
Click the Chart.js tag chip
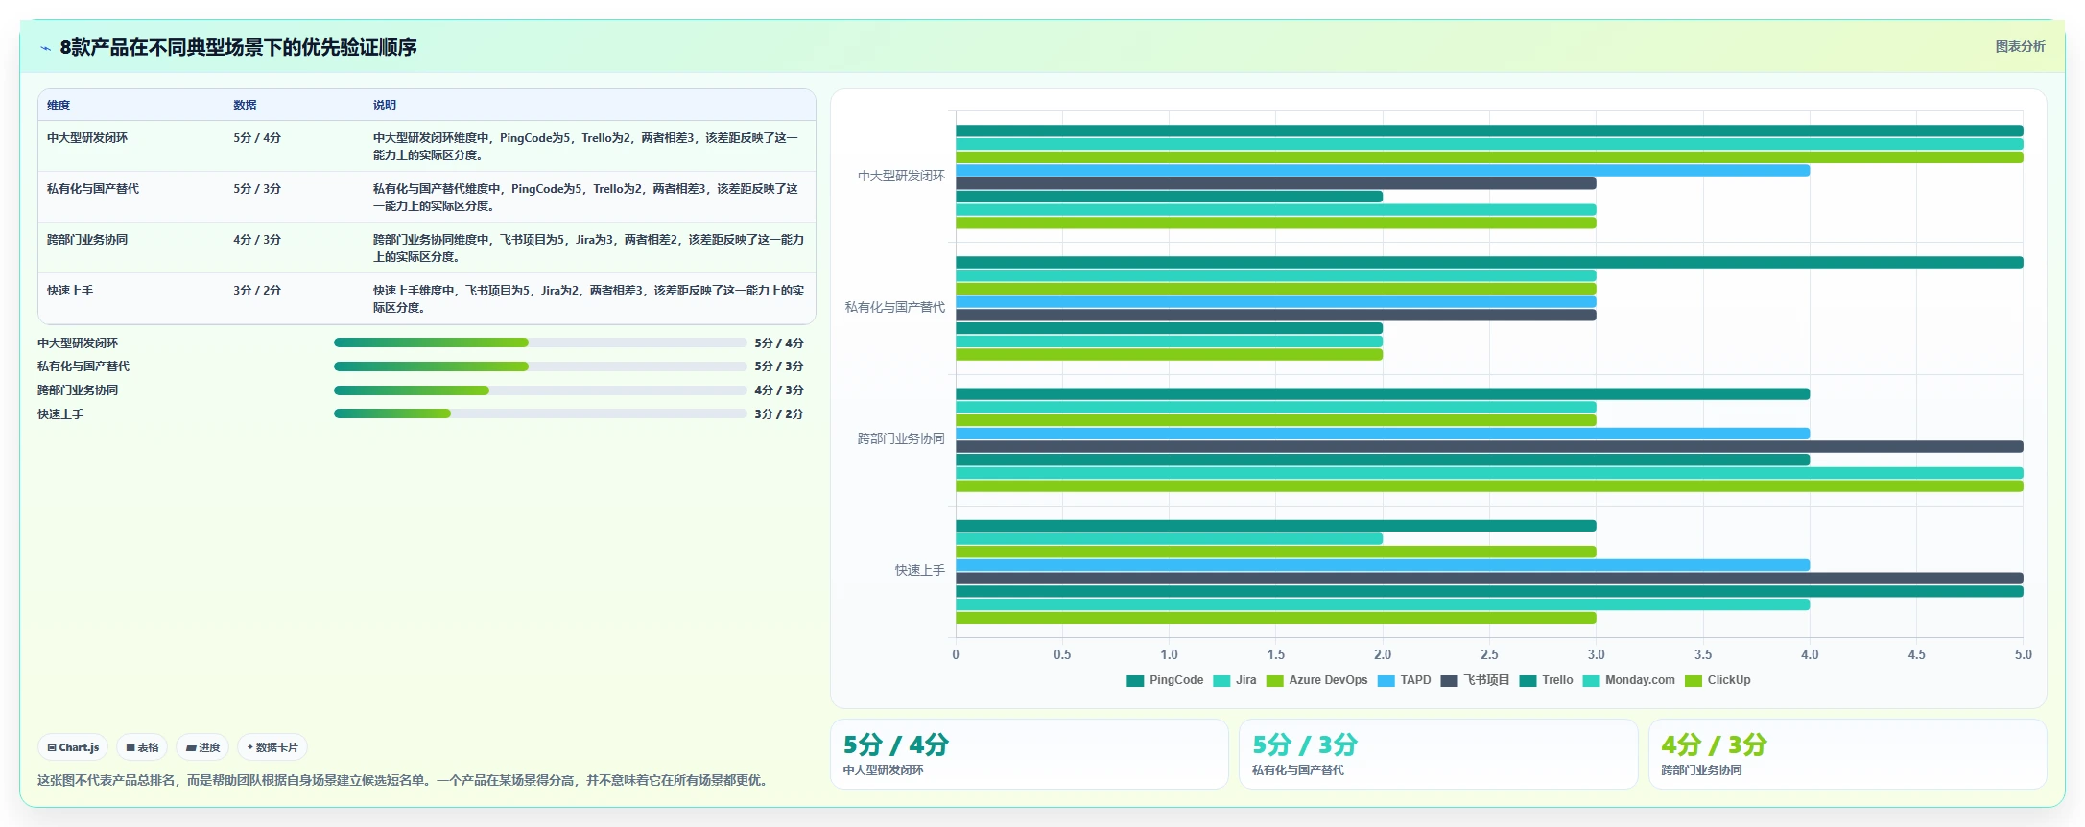click(x=73, y=747)
